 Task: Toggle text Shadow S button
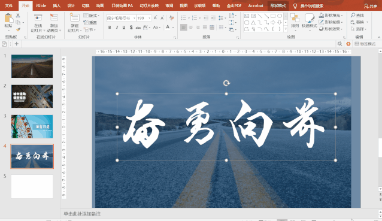[131, 28]
